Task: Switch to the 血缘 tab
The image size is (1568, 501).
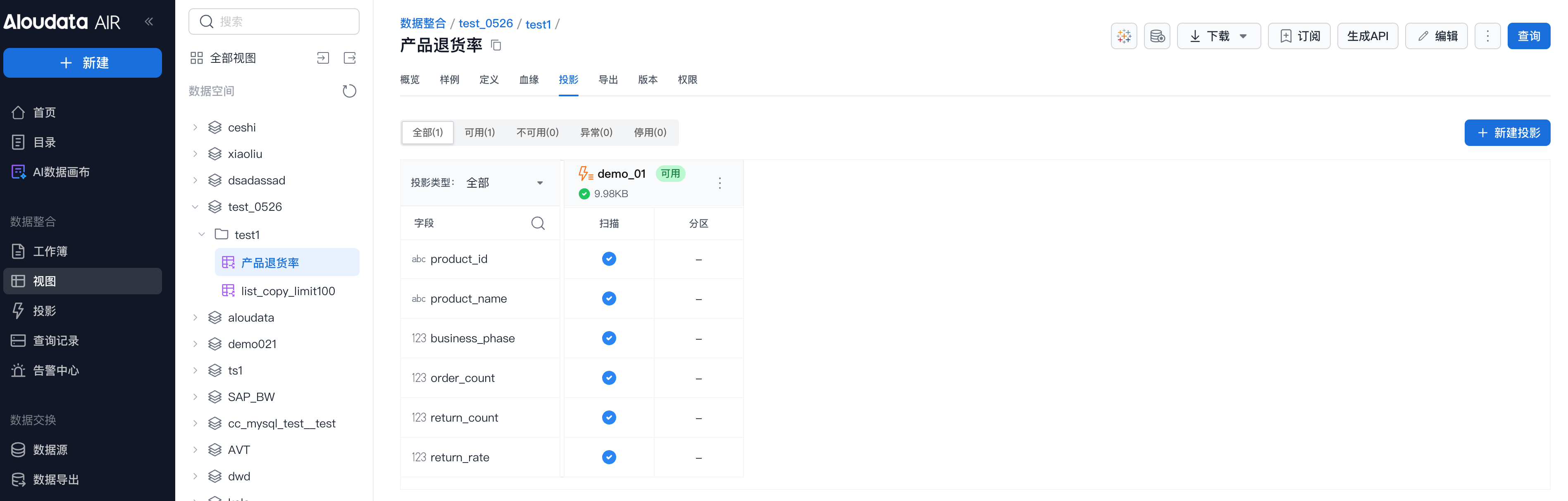Action: point(528,80)
